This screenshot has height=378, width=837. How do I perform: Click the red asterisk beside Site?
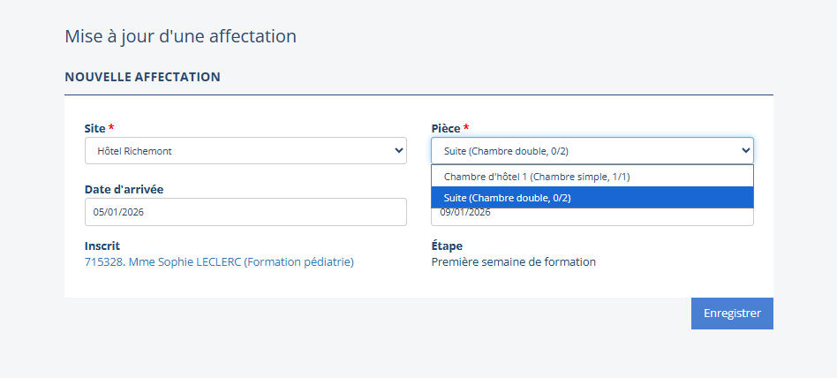[x=111, y=128]
